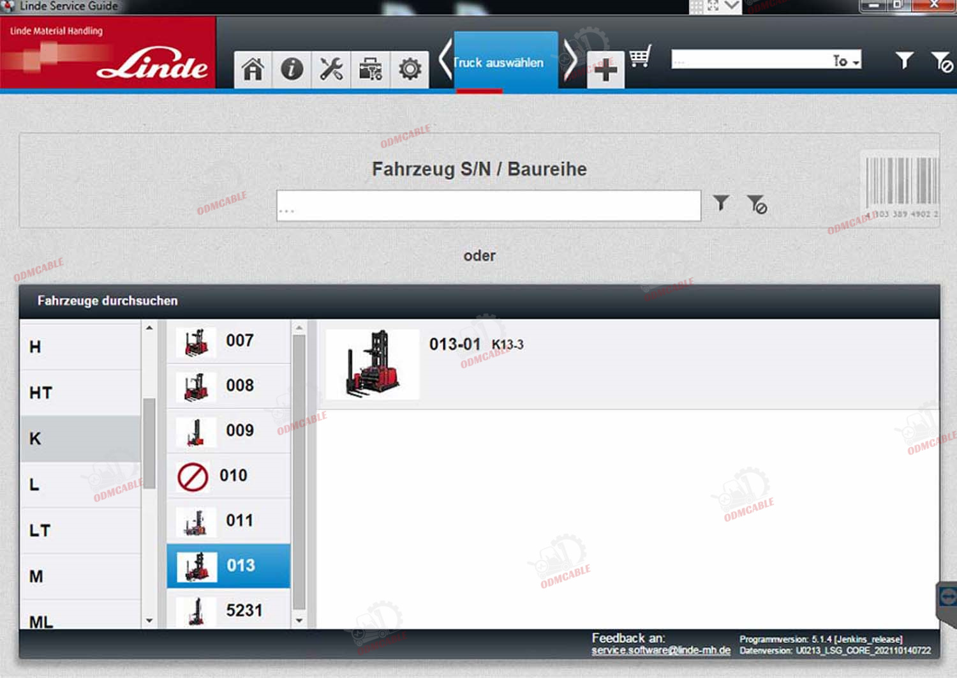Click the Linde logo

152,64
